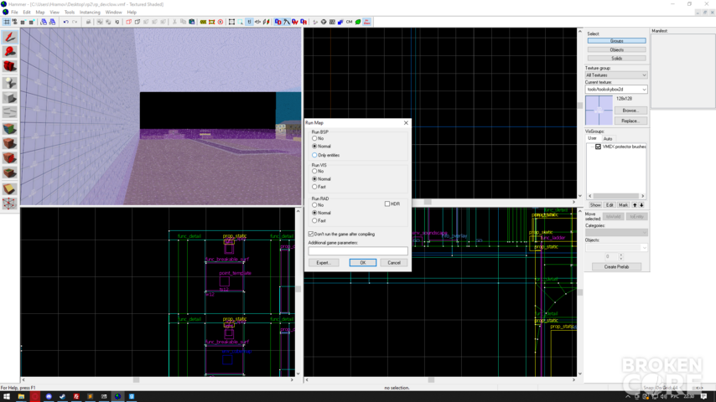Click the Texture Lock tl icon
This screenshot has height=402, width=716.
[249, 22]
